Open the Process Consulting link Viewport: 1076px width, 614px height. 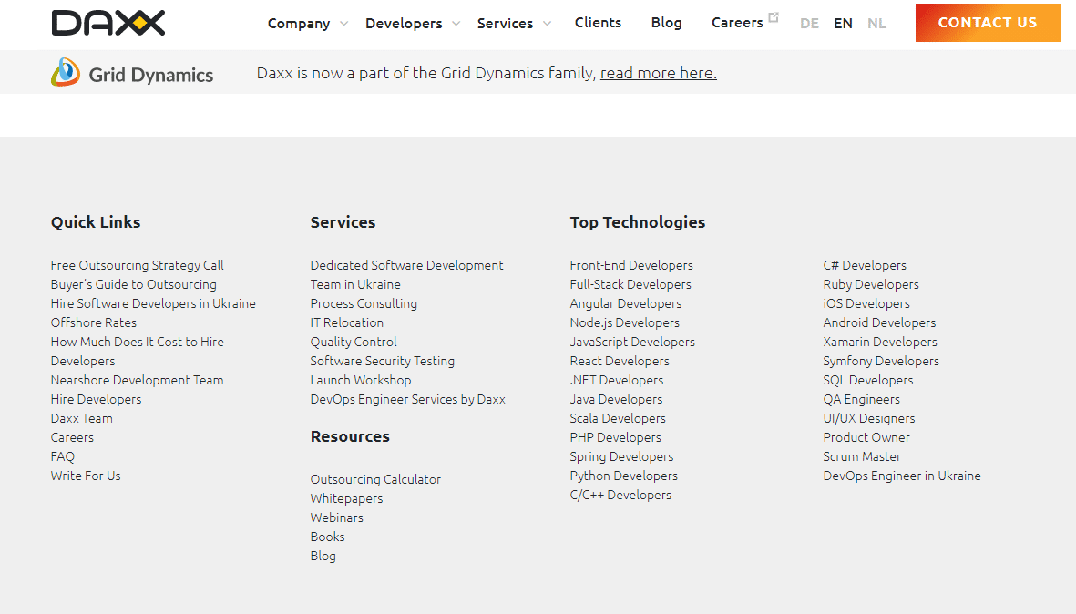coord(364,303)
